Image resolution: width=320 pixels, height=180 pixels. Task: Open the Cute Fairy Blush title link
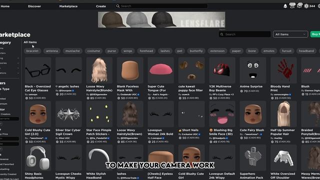point(252,130)
